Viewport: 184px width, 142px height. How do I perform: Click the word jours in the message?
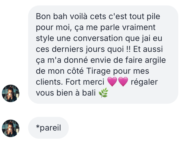click(x=95, y=49)
